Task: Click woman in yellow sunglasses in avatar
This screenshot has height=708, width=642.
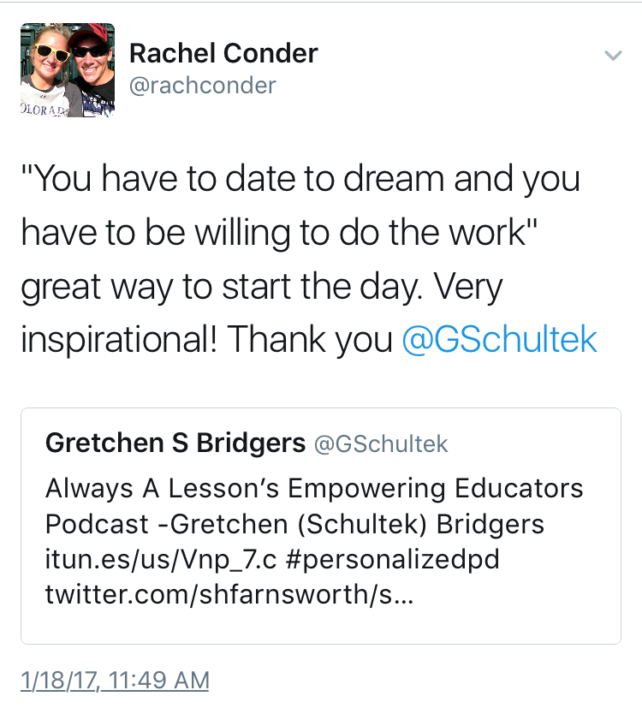Action: pos(47,72)
